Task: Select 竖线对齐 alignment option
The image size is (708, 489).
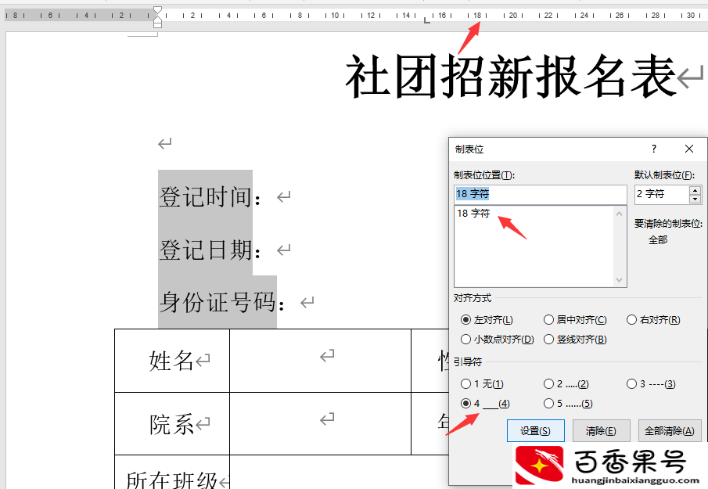Action: (575, 339)
